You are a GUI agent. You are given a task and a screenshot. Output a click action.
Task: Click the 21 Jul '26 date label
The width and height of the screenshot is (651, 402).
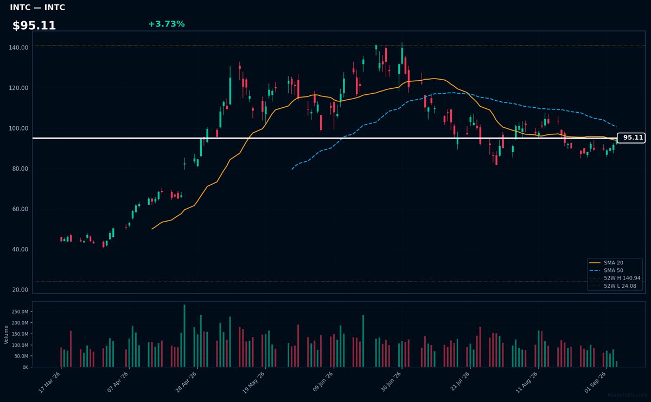click(458, 382)
